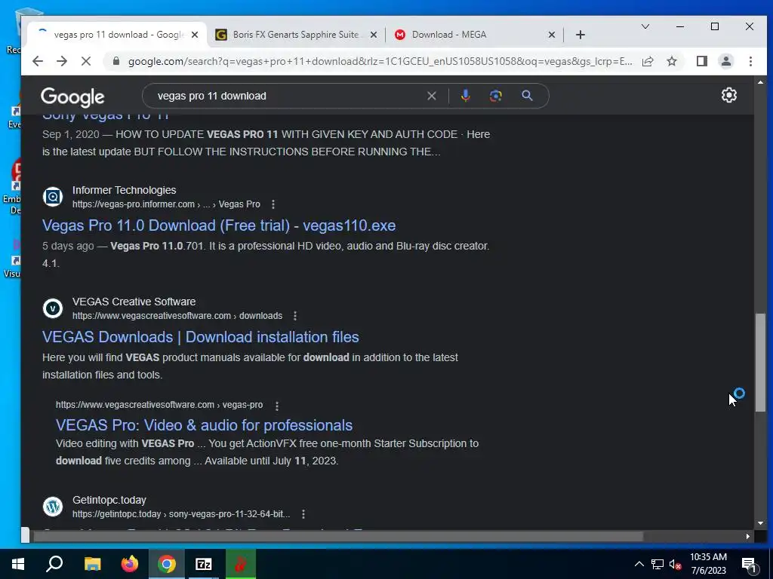The width and height of the screenshot is (773, 579).
Task: Clear the Google search box
Action: point(431,96)
